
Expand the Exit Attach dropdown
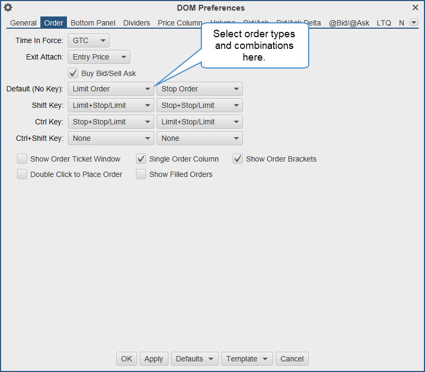[99, 57]
